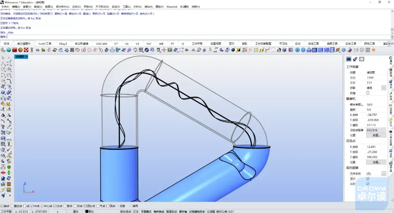This screenshot has width=394, height=213.
Task: Click the green check mark sidebar icon
Action: pos(9,150)
